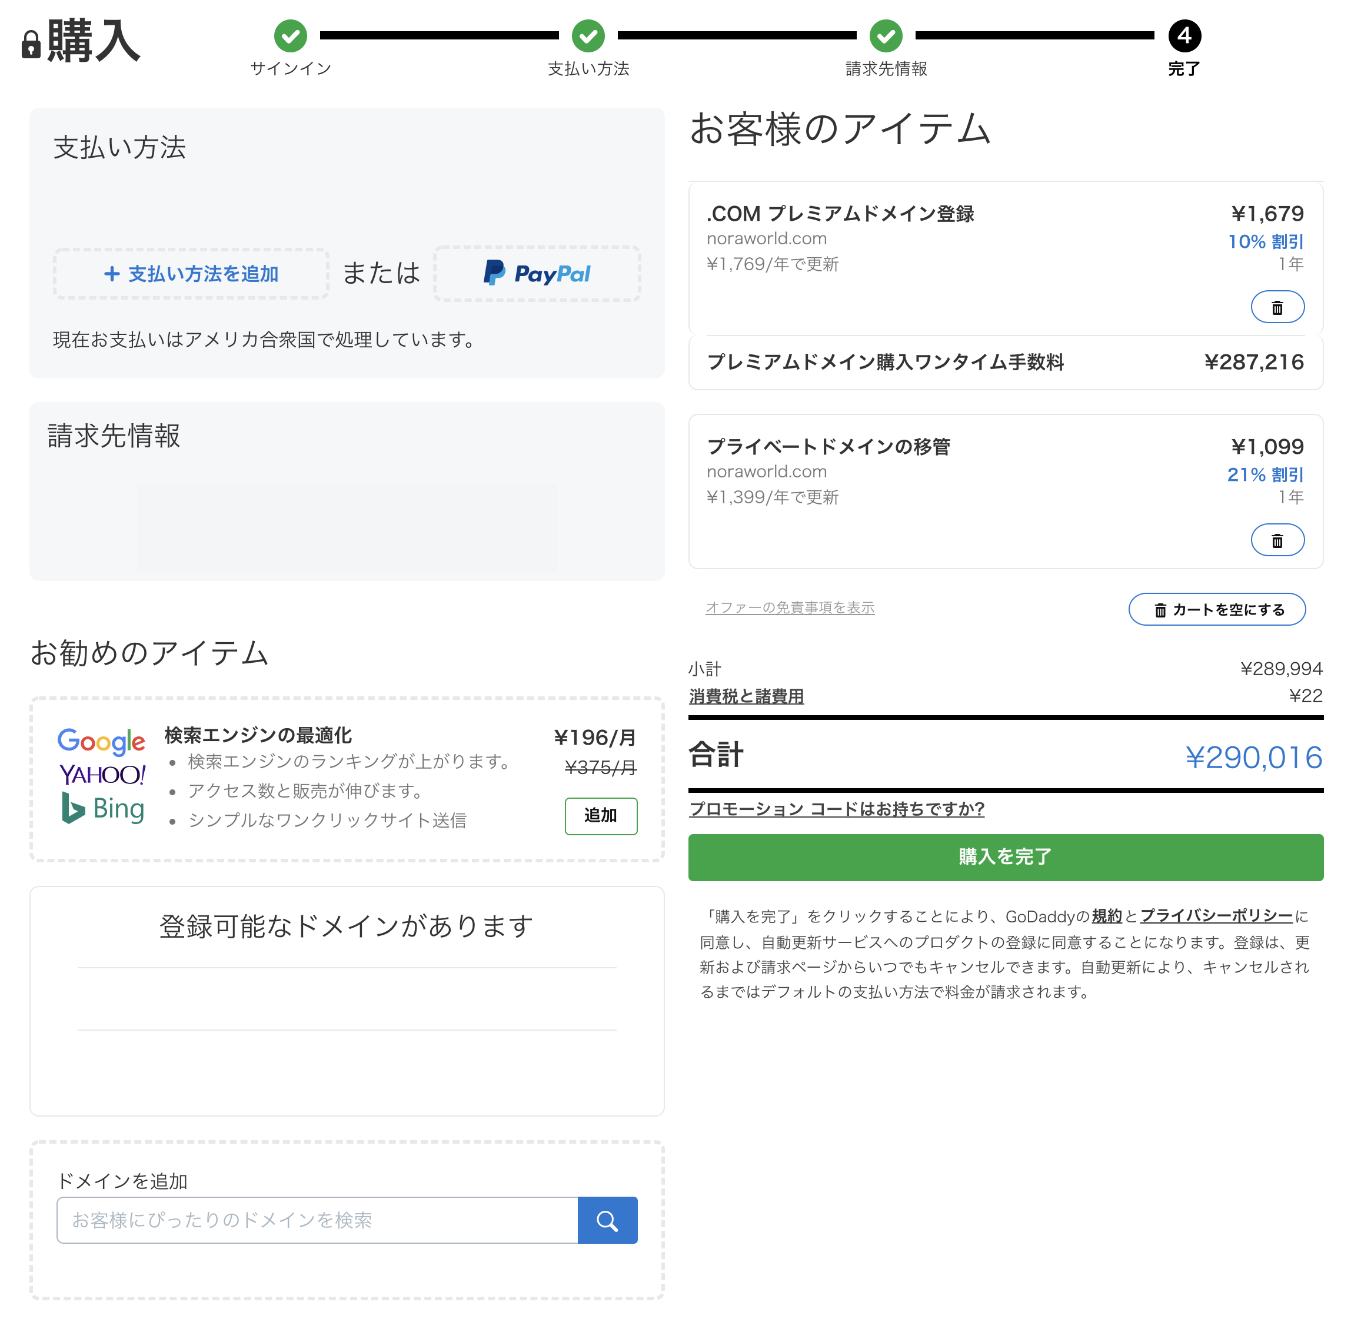Image resolution: width=1351 pixels, height=1325 pixels.
Task: Click step 4 completion circle
Action: tap(1184, 35)
